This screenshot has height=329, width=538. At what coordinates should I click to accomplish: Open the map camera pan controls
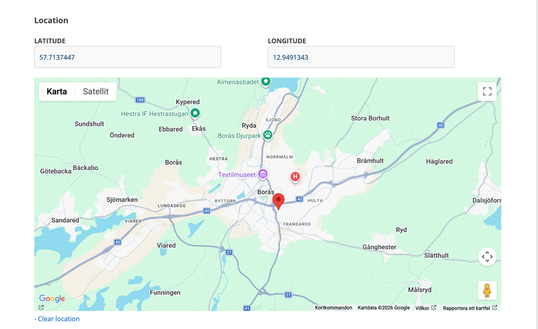[x=487, y=257]
